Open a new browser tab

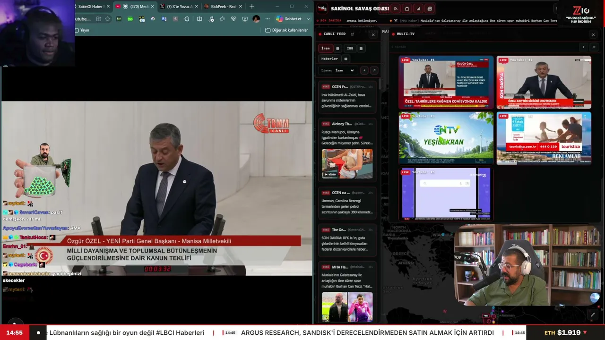251,7
